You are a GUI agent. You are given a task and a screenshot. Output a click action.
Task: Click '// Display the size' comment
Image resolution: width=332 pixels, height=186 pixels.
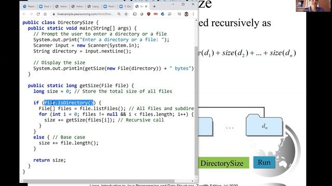click(59, 63)
